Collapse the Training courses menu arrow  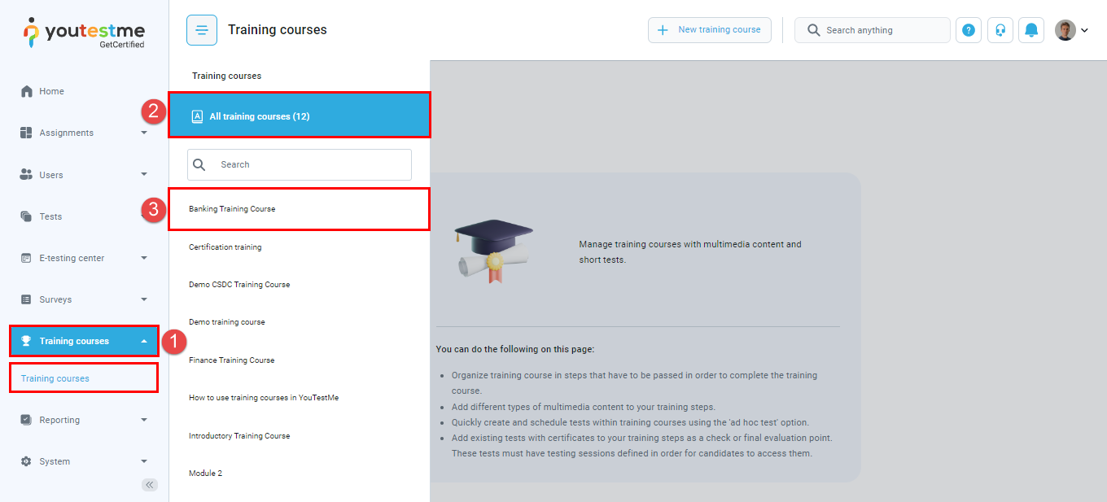pos(144,341)
